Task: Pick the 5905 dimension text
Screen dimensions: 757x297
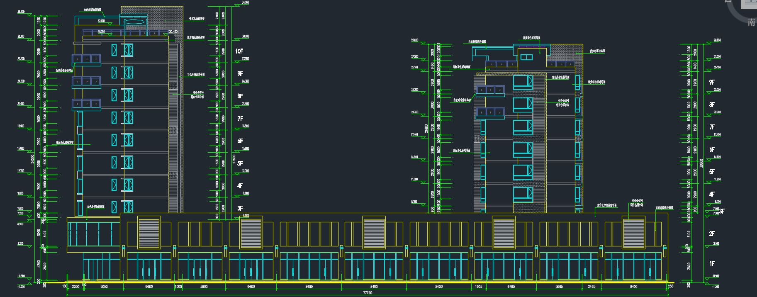Action: pyautogui.click(x=559, y=287)
